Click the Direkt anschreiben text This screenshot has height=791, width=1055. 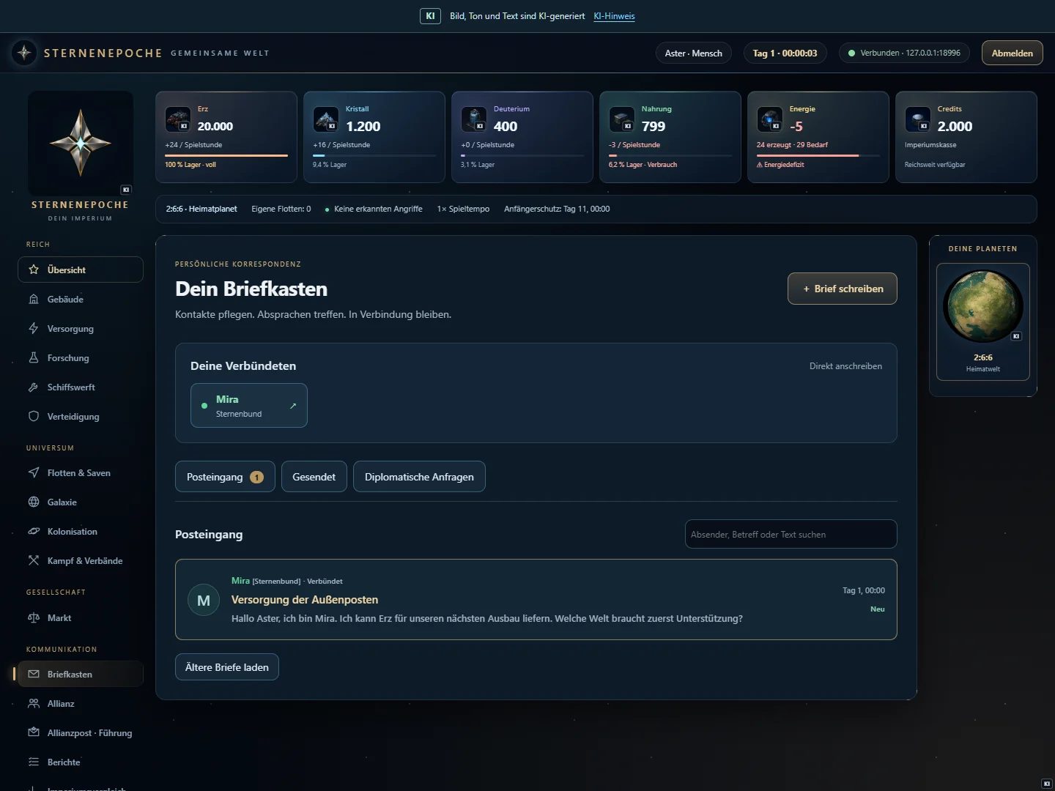[x=845, y=366]
